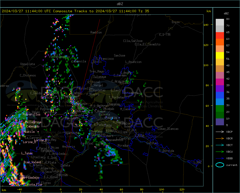Click the 'Pellegrina' place label
This screenshot has height=193, width=240.
tap(33, 122)
